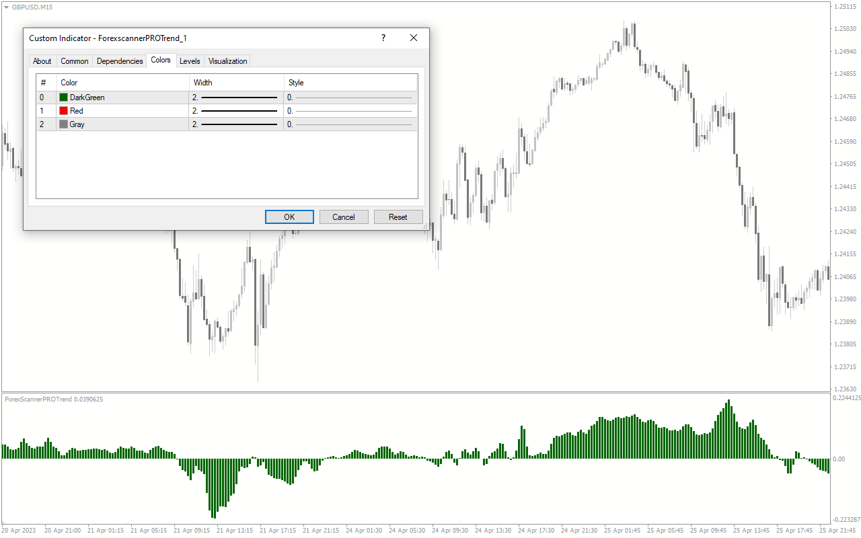
Task: Click the 25 Apr 09:45 time label
Action: [x=708, y=531]
